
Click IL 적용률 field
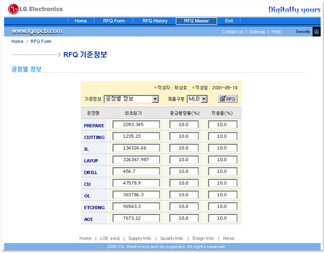point(223,148)
